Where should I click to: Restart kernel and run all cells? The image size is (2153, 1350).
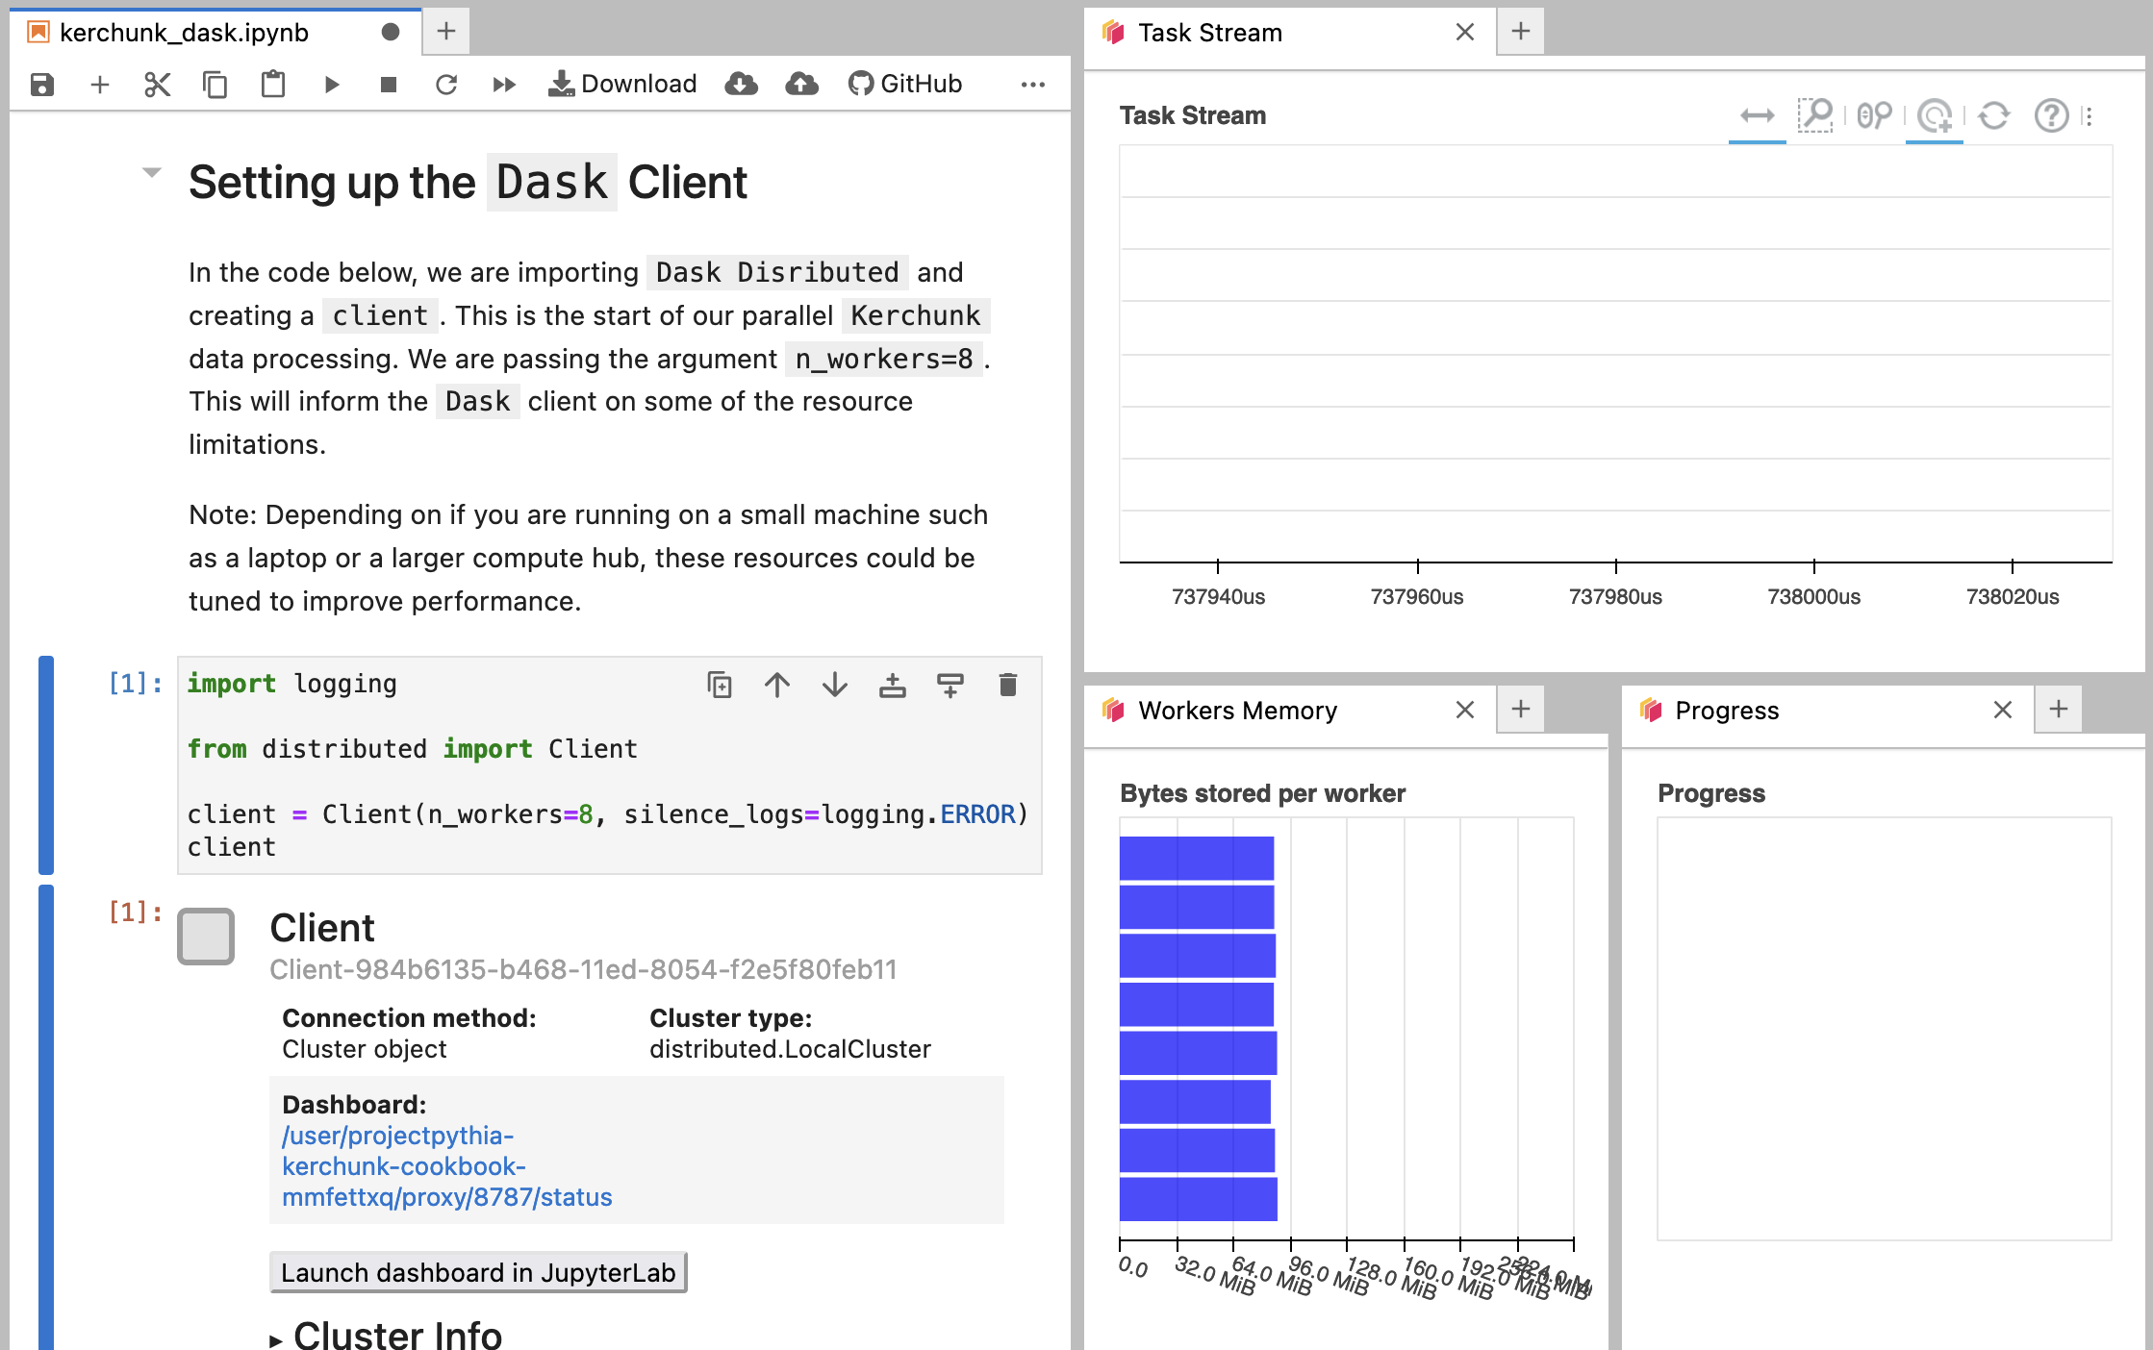503,85
